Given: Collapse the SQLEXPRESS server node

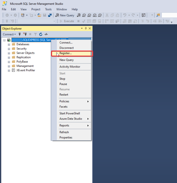Looking at the screenshot, I should 4,40.
